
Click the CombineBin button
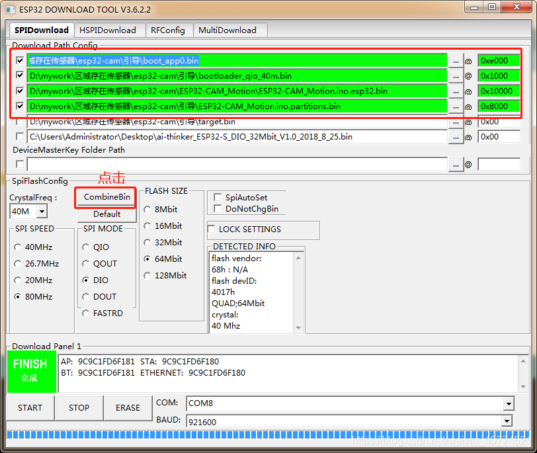107,197
